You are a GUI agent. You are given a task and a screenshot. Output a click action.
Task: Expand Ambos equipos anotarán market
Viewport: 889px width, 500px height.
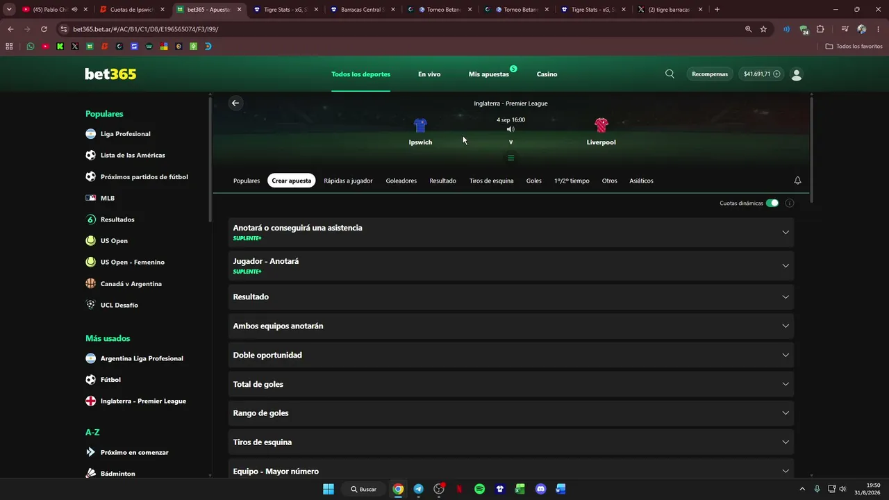(510, 326)
